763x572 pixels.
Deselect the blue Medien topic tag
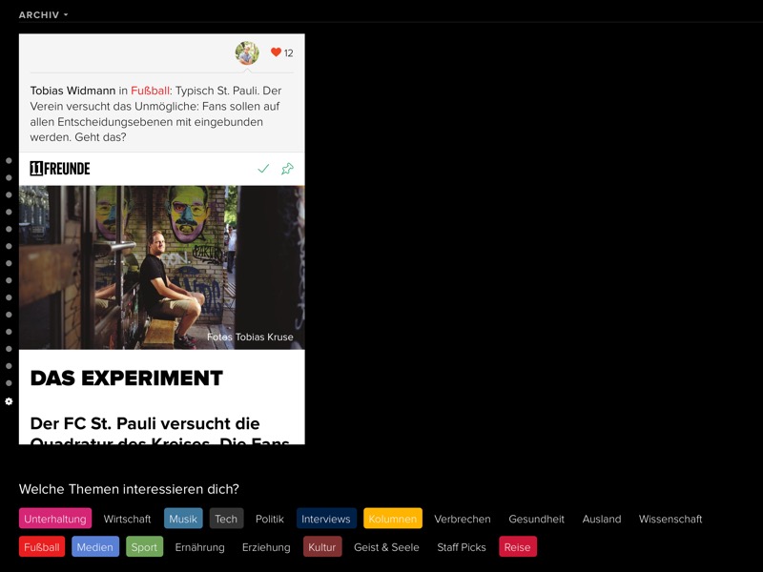click(x=94, y=547)
